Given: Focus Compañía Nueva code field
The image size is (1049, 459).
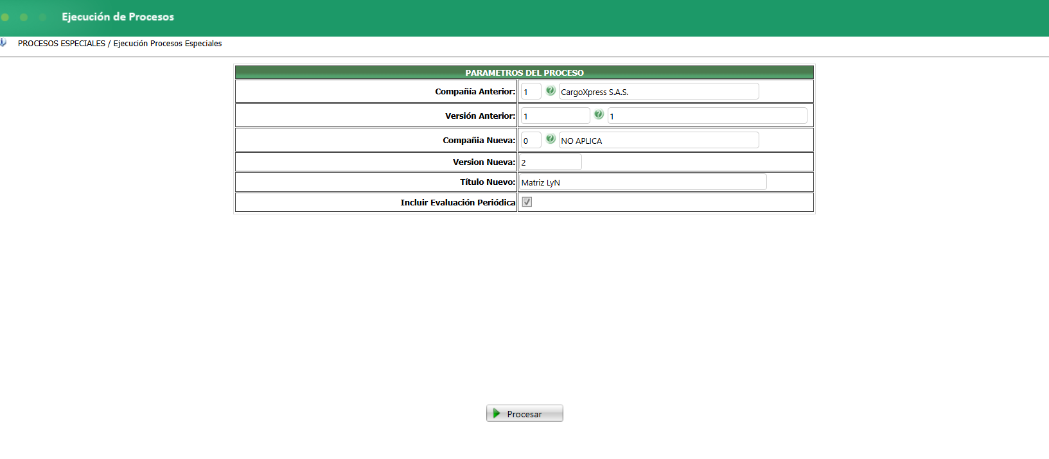Looking at the screenshot, I should coord(531,140).
